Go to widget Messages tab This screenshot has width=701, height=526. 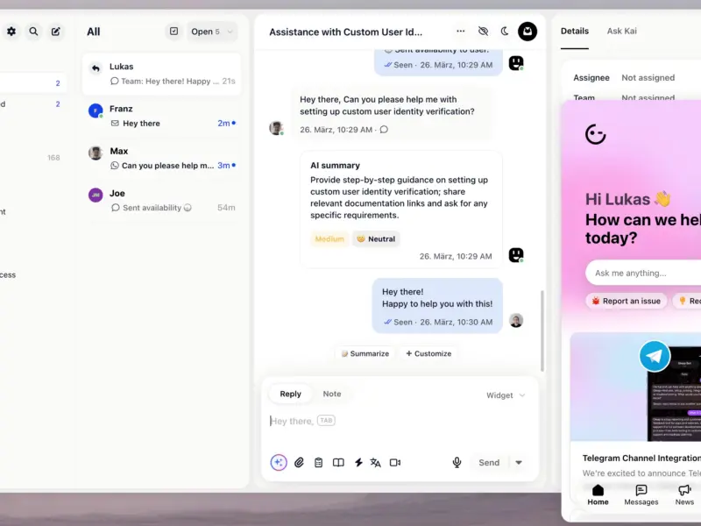[641, 495]
